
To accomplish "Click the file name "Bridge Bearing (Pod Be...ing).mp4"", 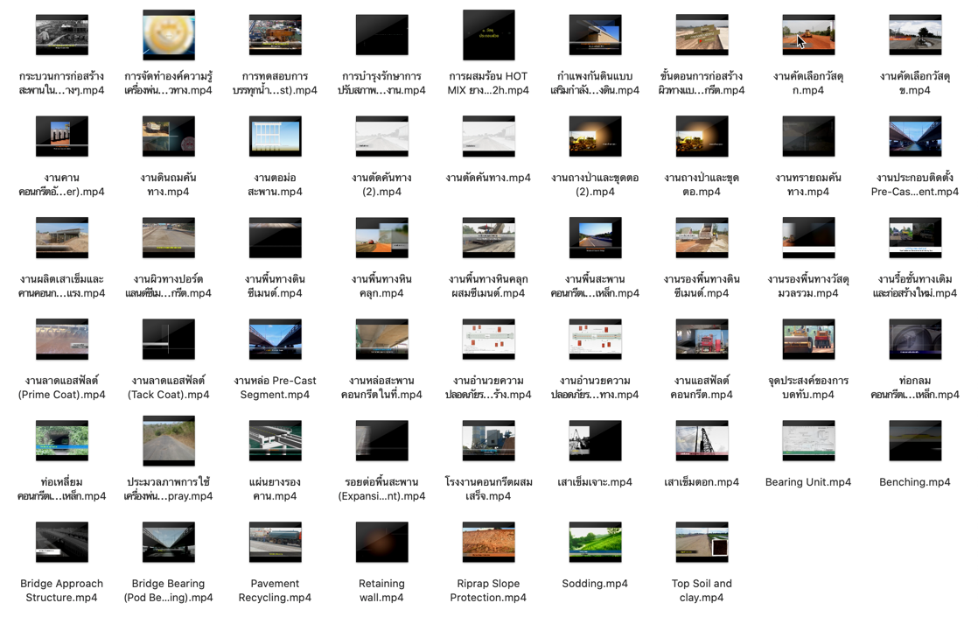I will [169, 590].
